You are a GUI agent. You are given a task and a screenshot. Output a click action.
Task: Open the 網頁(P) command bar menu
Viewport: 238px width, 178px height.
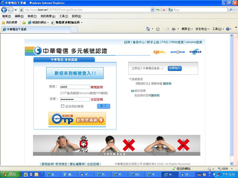(x=187, y=29)
